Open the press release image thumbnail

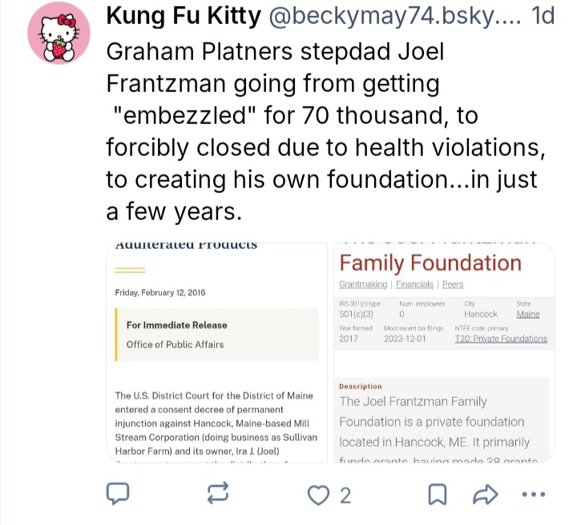[216, 352]
